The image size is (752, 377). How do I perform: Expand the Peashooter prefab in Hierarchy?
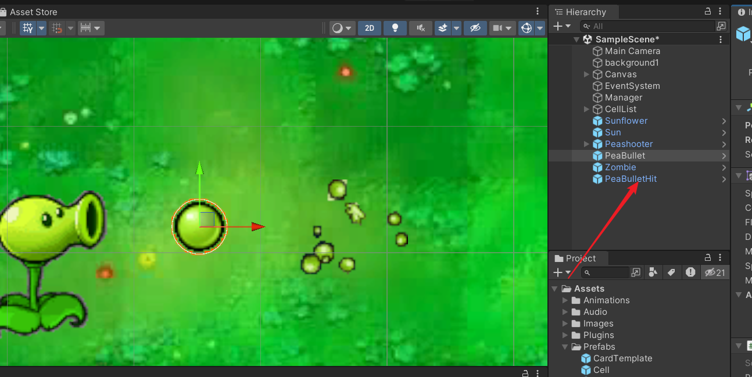coord(586,144)
